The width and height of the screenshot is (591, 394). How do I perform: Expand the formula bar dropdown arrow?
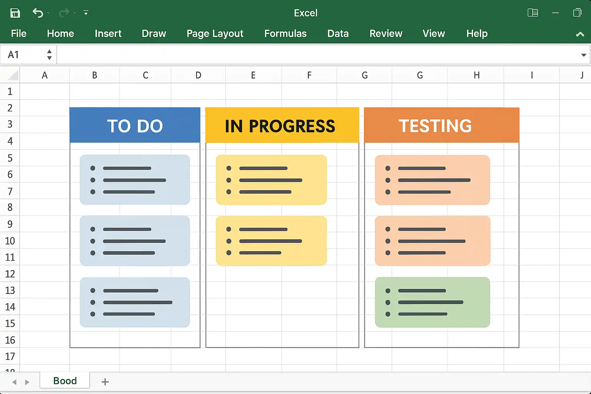583,55
